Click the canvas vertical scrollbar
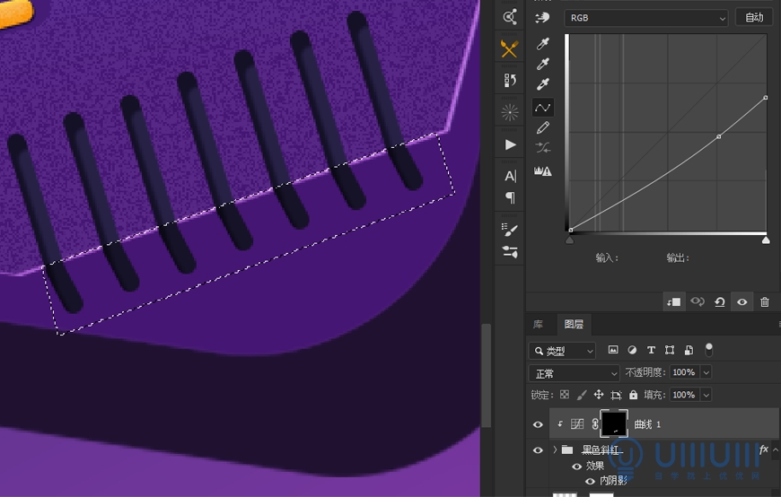Screen dimensions: 781x497 click(x=486, y=376)
